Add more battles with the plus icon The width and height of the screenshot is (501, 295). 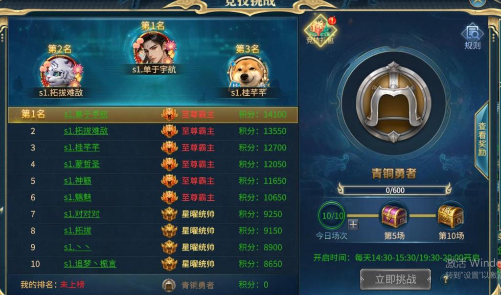tap(353, 224)
